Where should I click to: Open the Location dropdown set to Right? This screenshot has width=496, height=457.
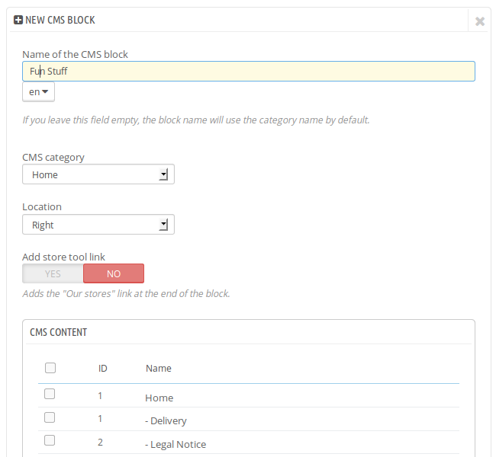(x=98, y=225)
